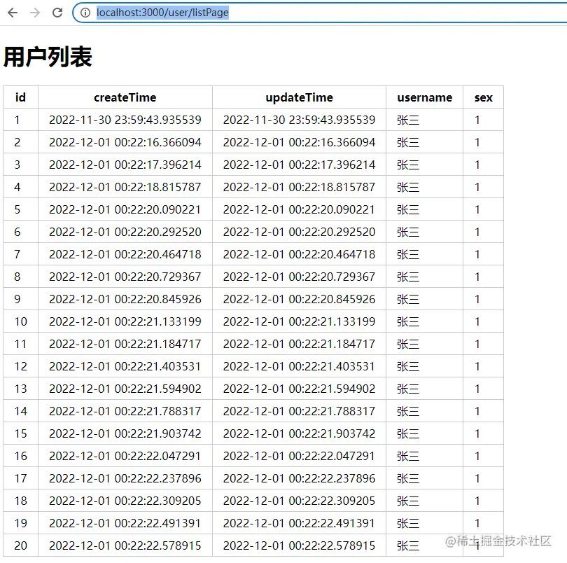The width and height of the screenshot is (567, 563).
Task: Click the id cell showing 20
Action: [x=20, y=545]
